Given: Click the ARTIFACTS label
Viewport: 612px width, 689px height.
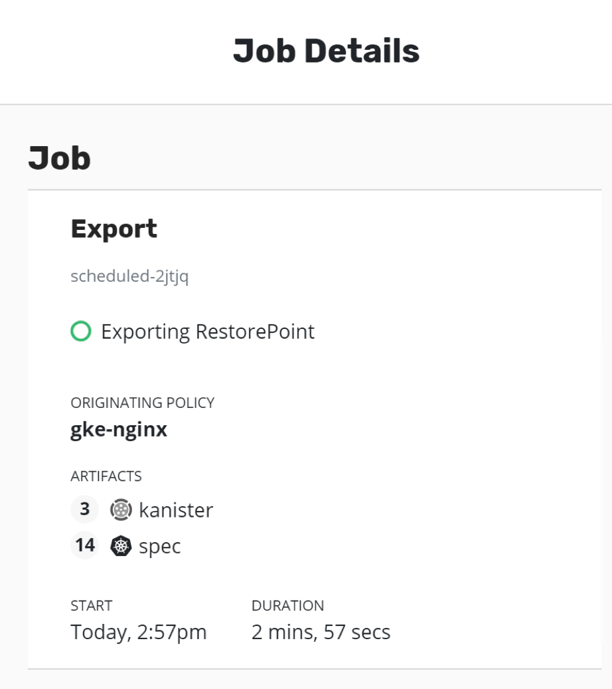Looking at the screenshot, I should 106,476.
